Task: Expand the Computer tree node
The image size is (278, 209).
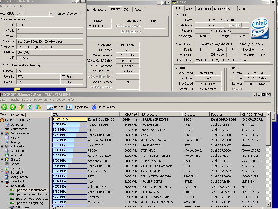Action: pos(2,125)
